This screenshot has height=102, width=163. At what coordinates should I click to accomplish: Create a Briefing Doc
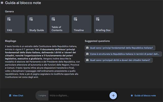point(104,24)
